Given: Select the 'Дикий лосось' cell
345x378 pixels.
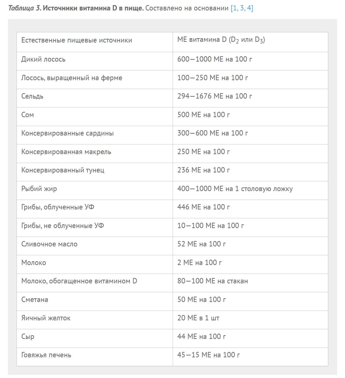Looking at the screenshot, I should click(x=43, y=59).
